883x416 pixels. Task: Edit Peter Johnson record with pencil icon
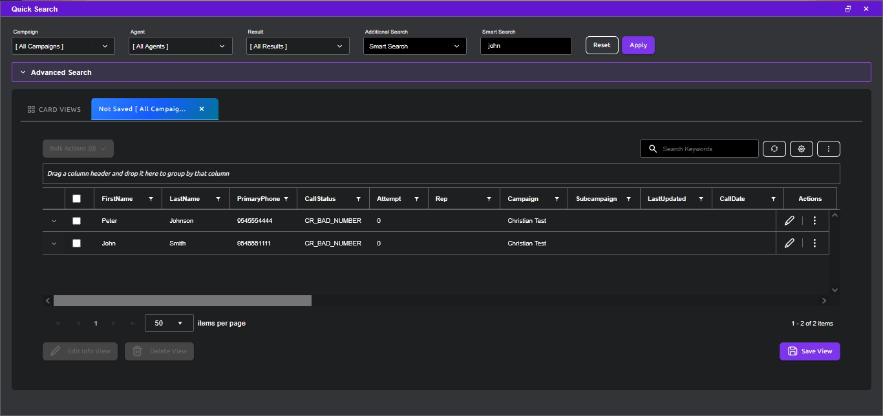(789, 221)
